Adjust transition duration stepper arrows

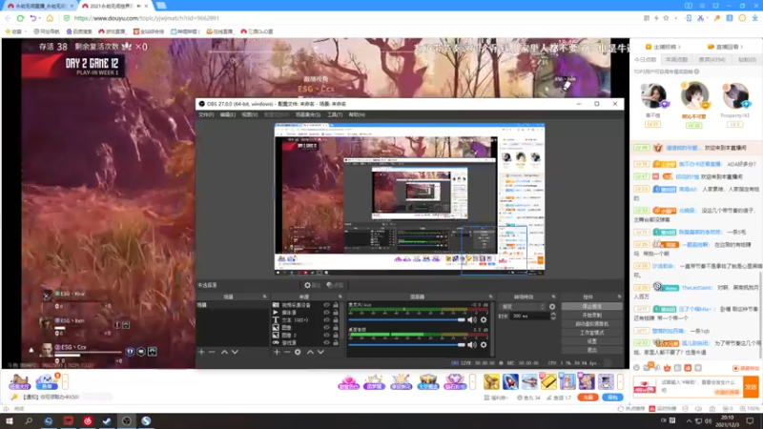click(553, 317)
